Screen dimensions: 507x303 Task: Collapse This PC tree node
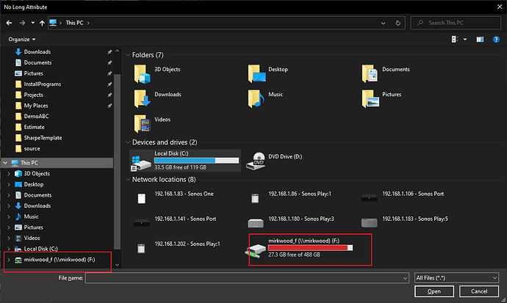7,163
